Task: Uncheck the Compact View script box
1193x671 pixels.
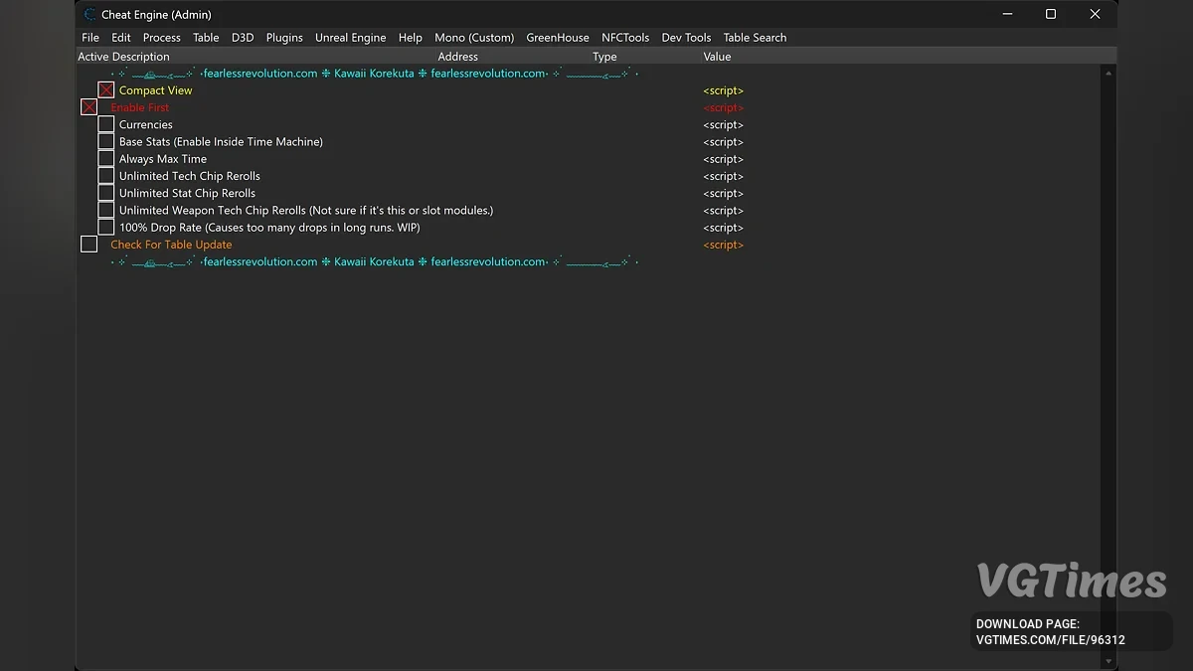Action: tap(106, 90)
